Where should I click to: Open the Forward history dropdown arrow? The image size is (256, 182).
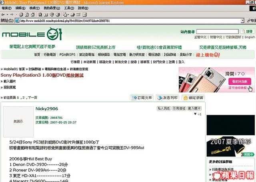(x=16, y=15)
